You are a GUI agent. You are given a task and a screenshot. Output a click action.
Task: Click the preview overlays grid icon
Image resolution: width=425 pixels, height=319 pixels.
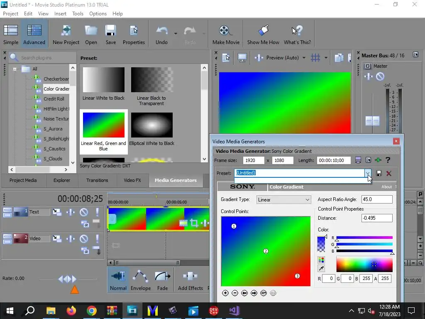(315, 57)
